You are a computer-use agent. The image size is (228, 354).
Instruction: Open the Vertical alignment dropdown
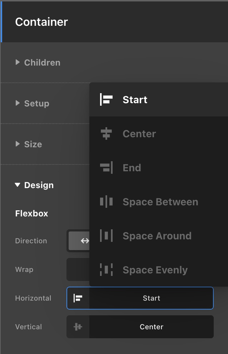click(x=151, y=327)
